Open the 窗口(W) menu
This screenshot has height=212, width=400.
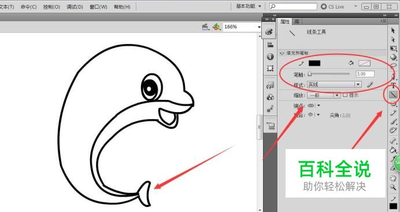(x=98, y=7)
